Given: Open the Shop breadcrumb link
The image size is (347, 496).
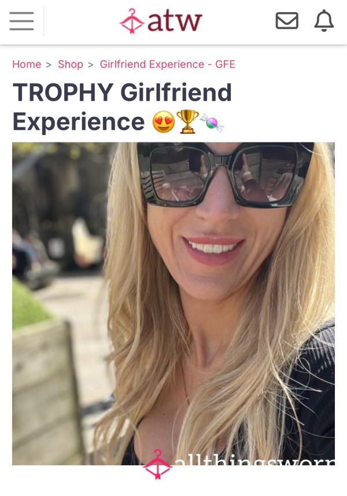Looking at the screenshot, I should (x=71, y=64).
